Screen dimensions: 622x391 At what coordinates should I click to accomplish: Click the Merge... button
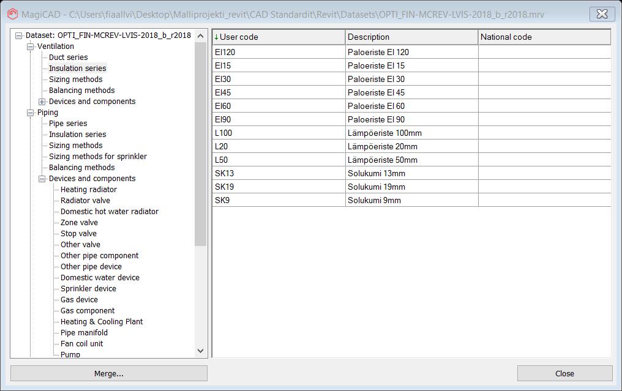pos(109,373)
